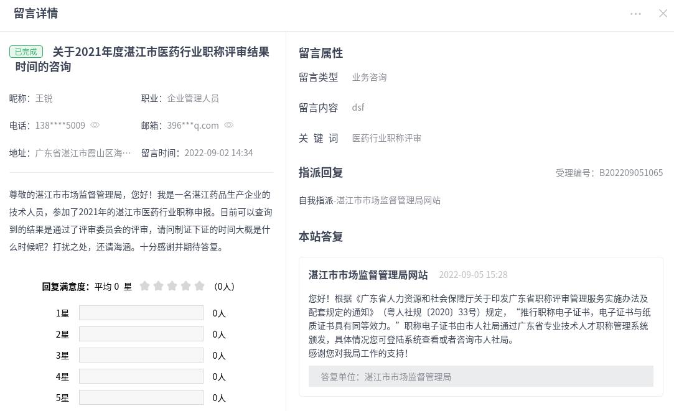Show the masked email address
The height and width of the screenshot is (411, 674).
click(229, 125)
